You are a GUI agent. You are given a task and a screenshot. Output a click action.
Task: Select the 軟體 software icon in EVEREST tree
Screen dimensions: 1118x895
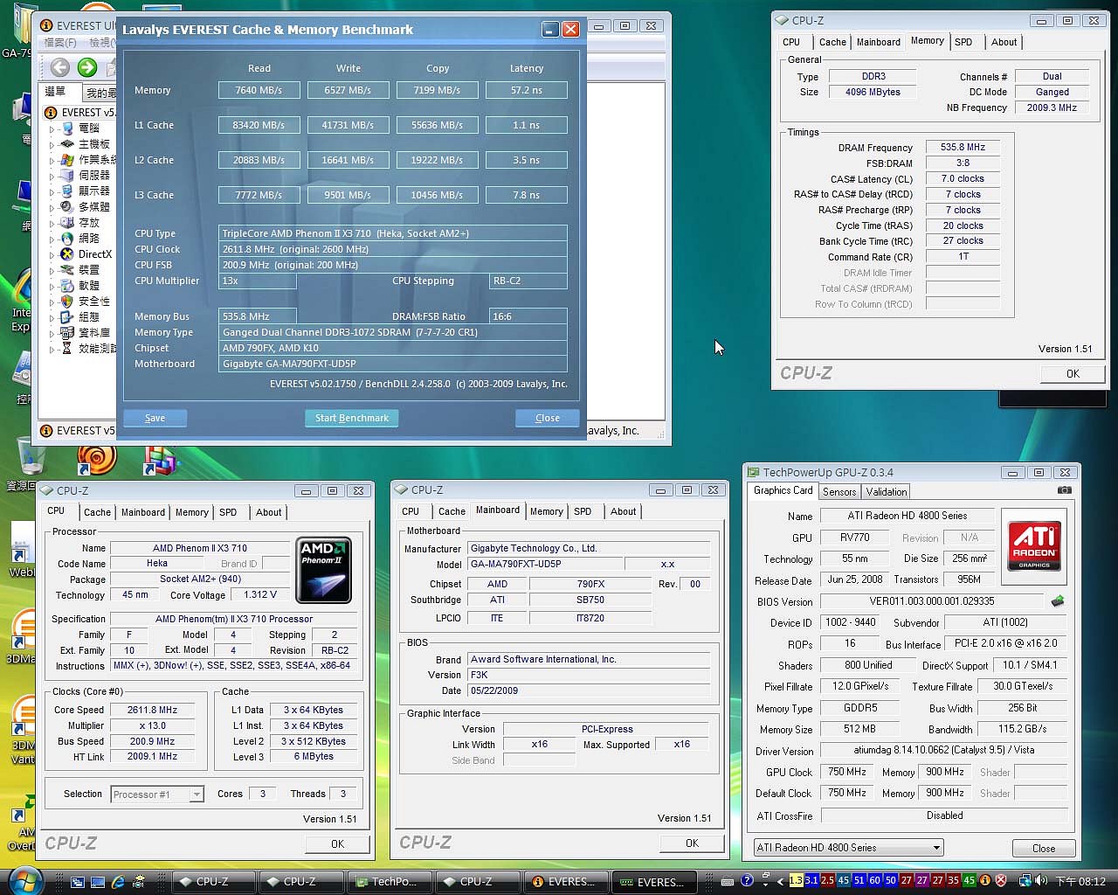pos(67,286)
